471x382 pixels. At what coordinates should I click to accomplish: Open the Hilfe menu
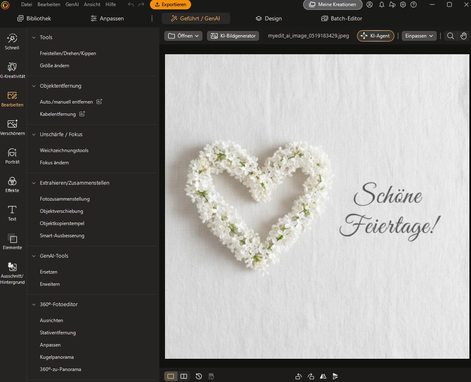(110, 4)
